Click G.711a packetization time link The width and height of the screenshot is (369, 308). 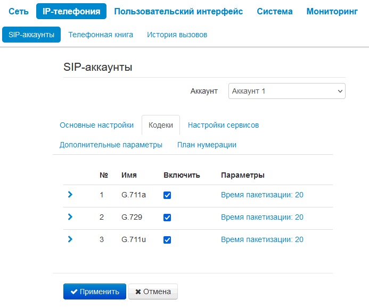tap(262, 195)
